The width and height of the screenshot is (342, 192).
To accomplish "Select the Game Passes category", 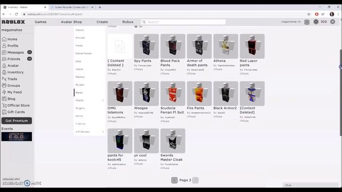I will [83, 53].
